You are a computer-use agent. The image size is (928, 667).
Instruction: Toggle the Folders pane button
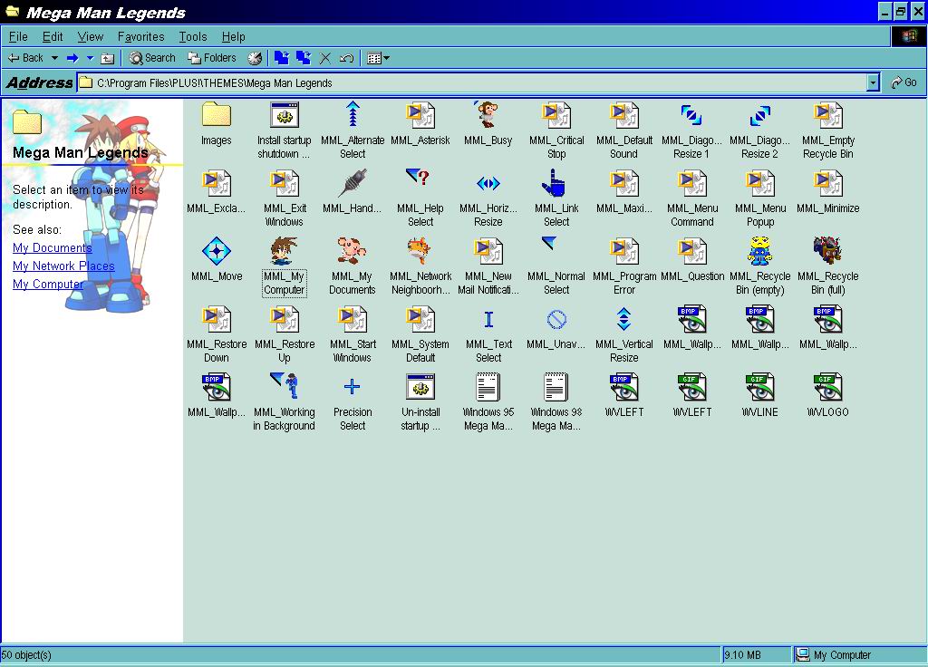point(212,58)
